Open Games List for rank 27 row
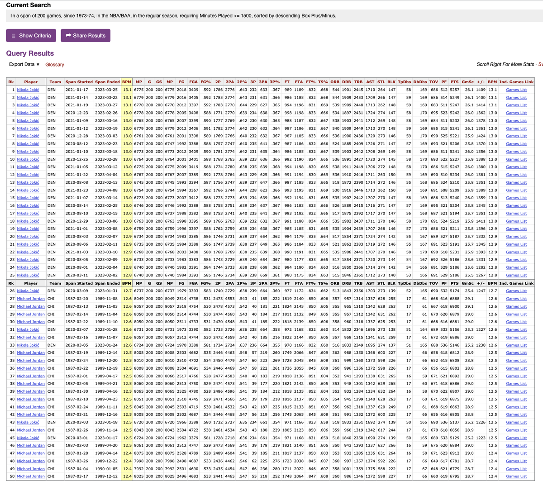This screenshot has width=543, height=481. 516,299
